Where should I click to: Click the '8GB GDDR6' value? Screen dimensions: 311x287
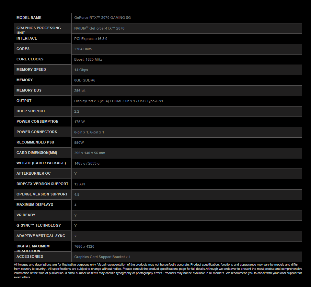coord(85,80)
